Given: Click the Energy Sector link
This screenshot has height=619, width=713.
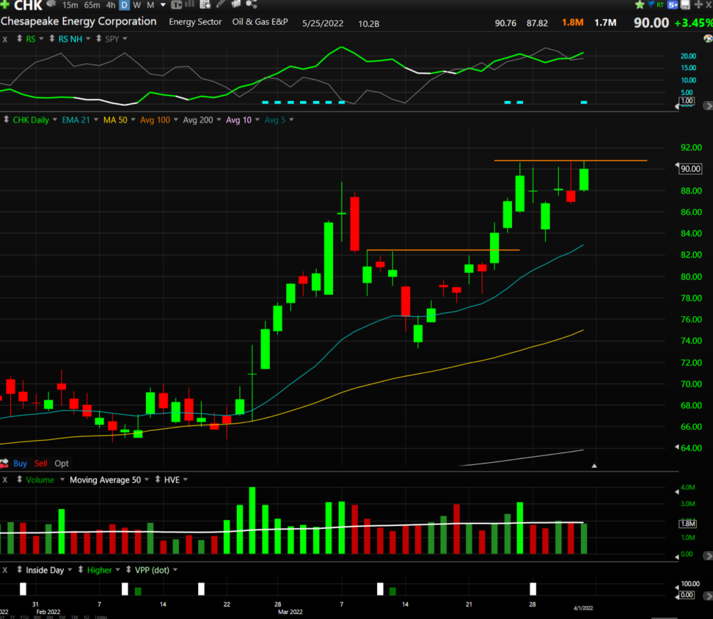Looking at the screenshot, I should click(195, 22).
